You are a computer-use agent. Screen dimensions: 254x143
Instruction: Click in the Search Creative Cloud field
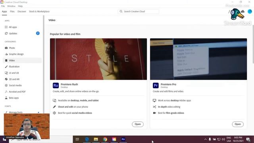coord(139,12)
